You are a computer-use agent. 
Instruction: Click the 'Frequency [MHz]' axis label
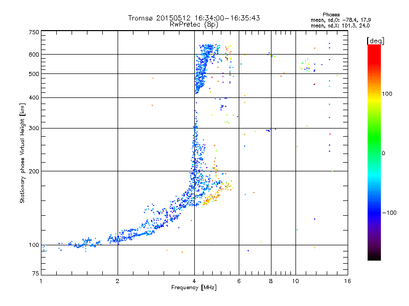(x=194, y=288)
